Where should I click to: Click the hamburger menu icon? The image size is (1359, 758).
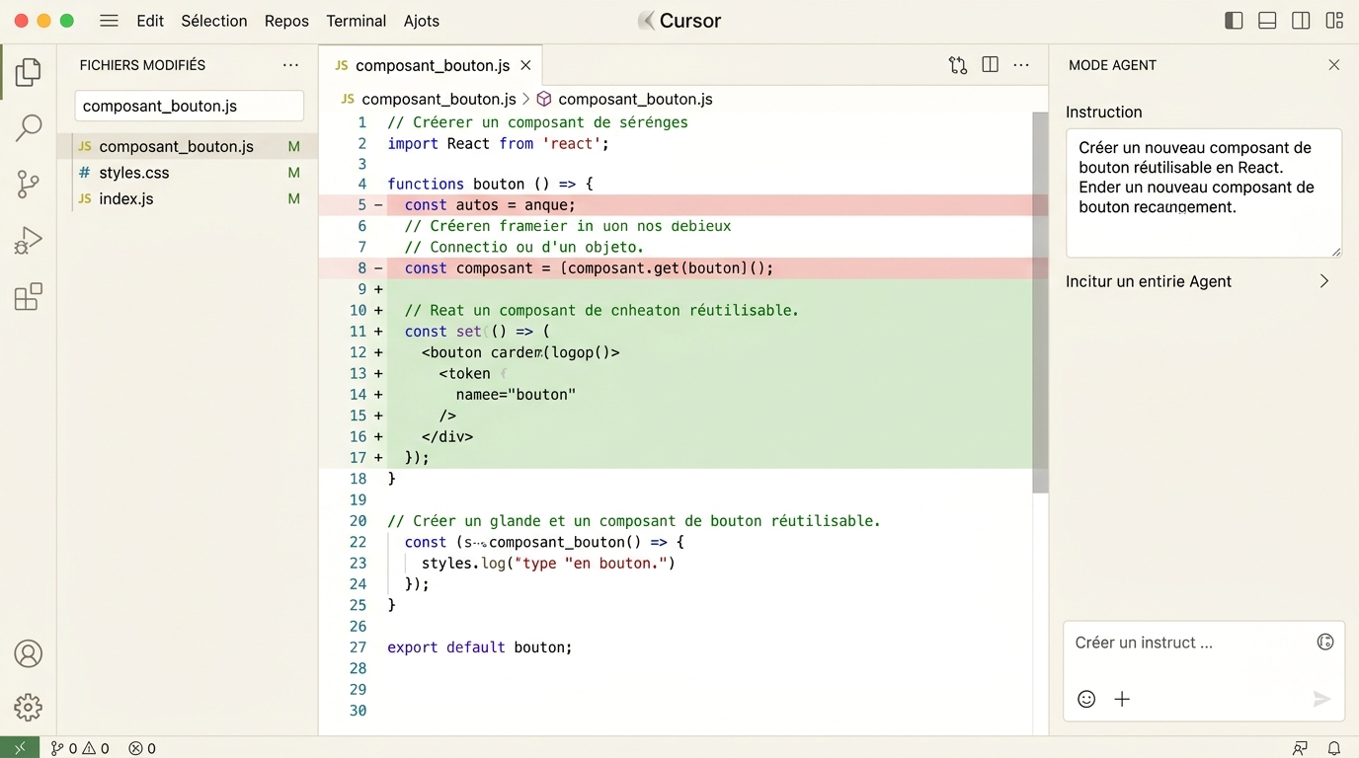tap(110, 21)
